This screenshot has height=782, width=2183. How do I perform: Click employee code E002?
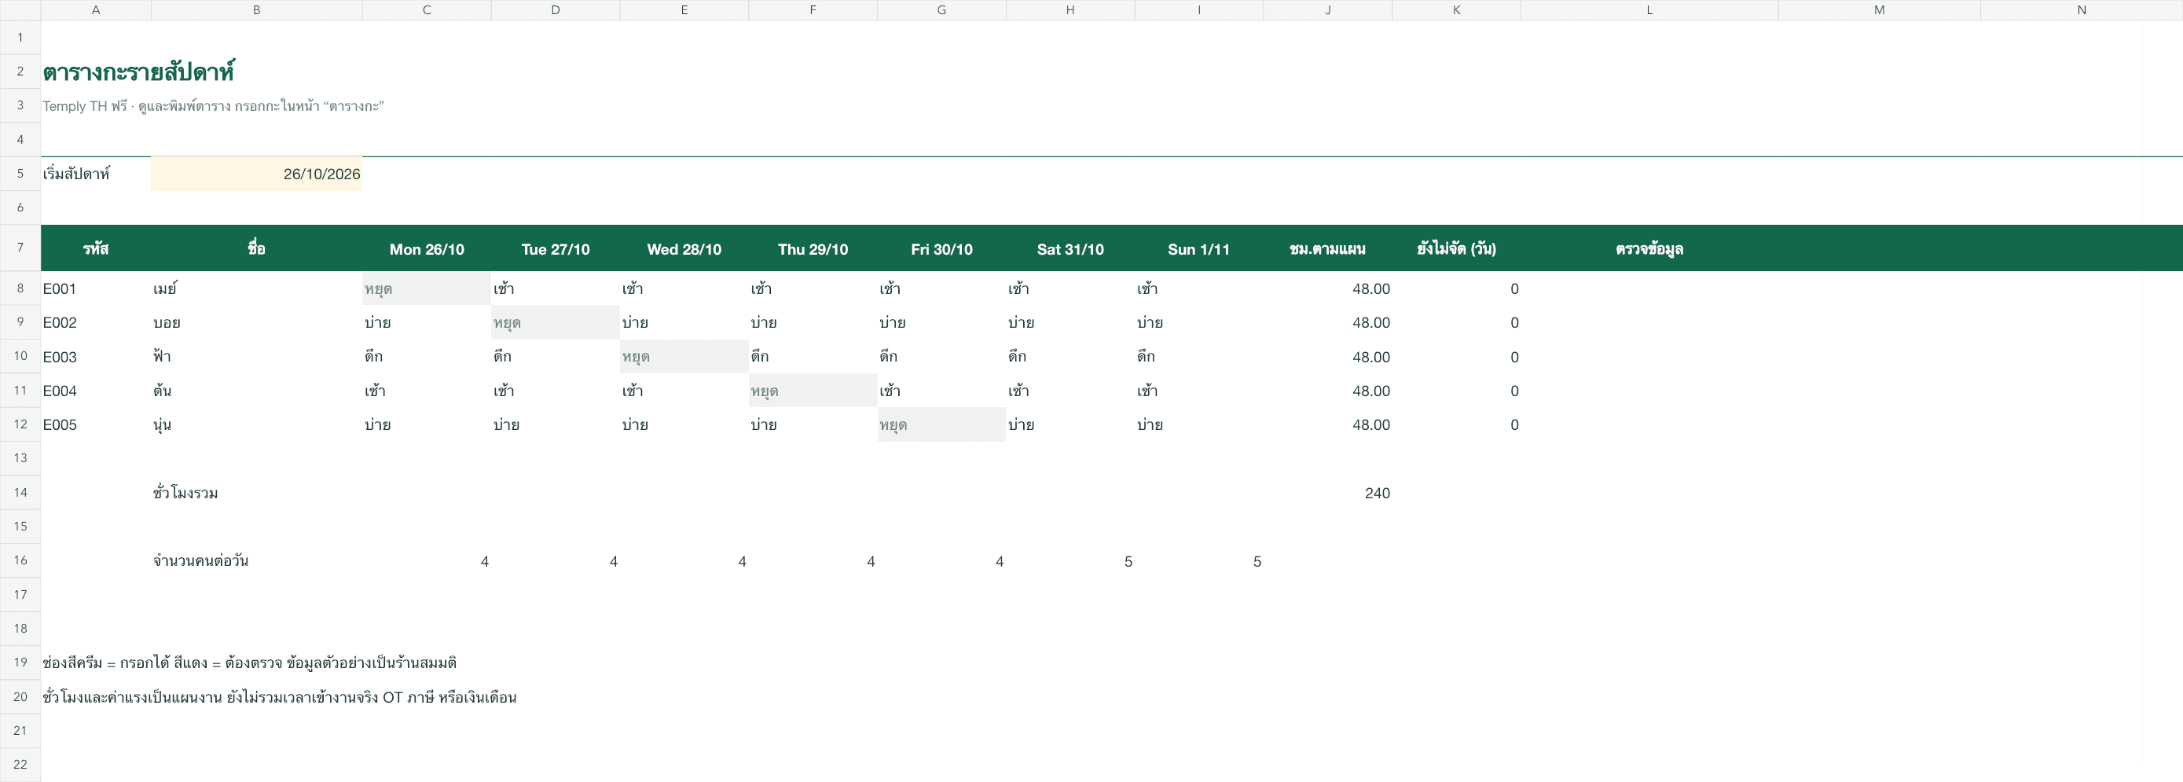96,323
